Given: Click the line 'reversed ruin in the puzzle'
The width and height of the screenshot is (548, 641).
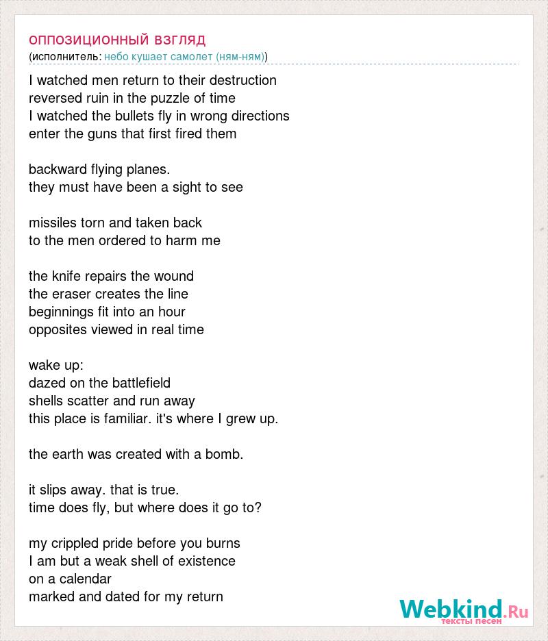Looking at the screenshot, I should [132, 98].
